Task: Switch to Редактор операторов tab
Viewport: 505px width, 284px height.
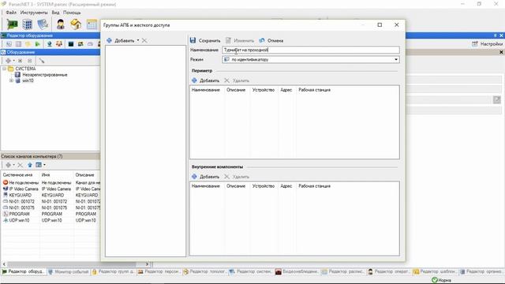Action: click(389, 271)
